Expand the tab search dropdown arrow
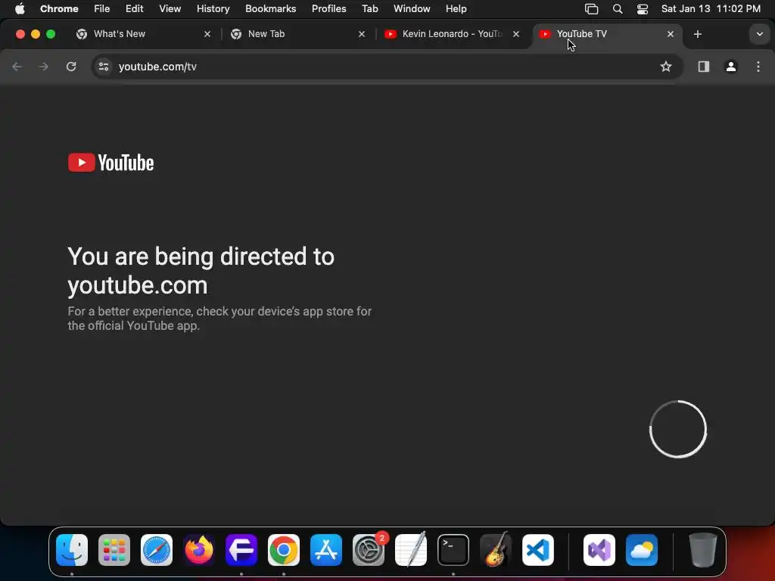The width and height of the screenshot is (775, 581). click(760, 34)
